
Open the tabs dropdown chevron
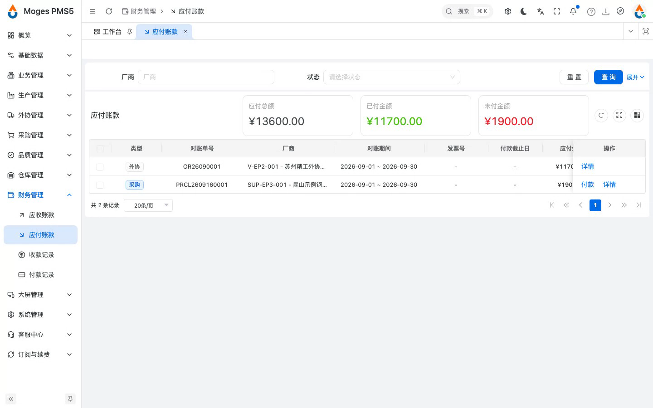point(631,31)
